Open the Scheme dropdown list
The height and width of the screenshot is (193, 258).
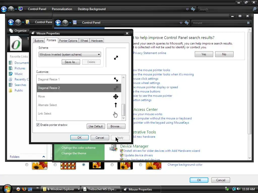tap(70, 55)
